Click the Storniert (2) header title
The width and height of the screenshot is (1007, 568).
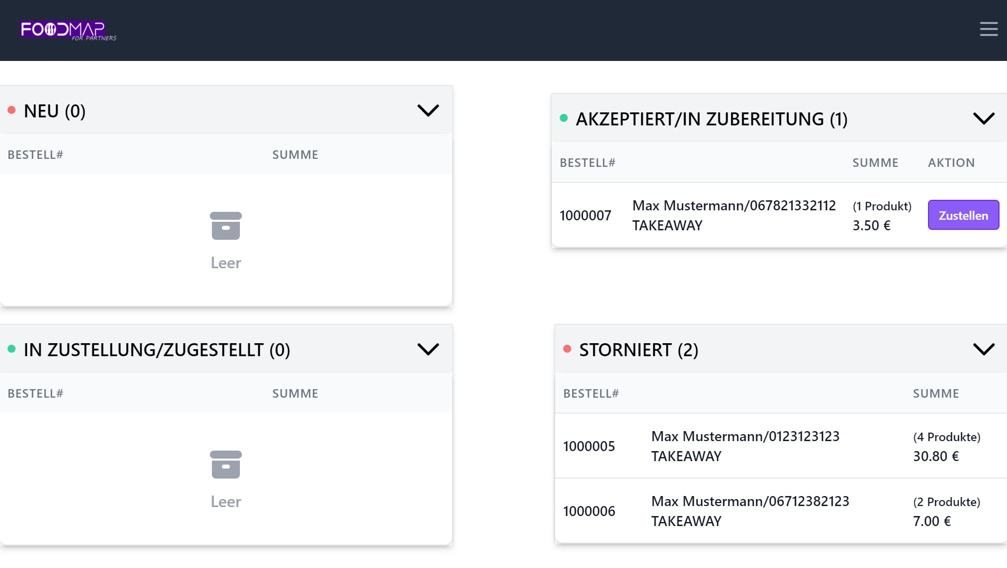(x=639, y=350)
